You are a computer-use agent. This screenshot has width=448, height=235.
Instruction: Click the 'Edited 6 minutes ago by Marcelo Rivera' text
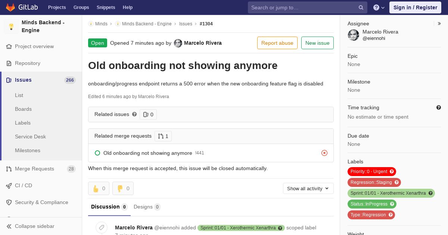[128, 97]
